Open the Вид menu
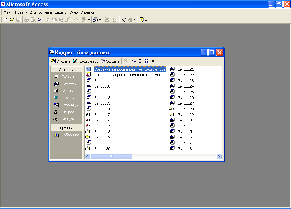The width and height of the screenshot is (291, 209). (x=33, y=12)
